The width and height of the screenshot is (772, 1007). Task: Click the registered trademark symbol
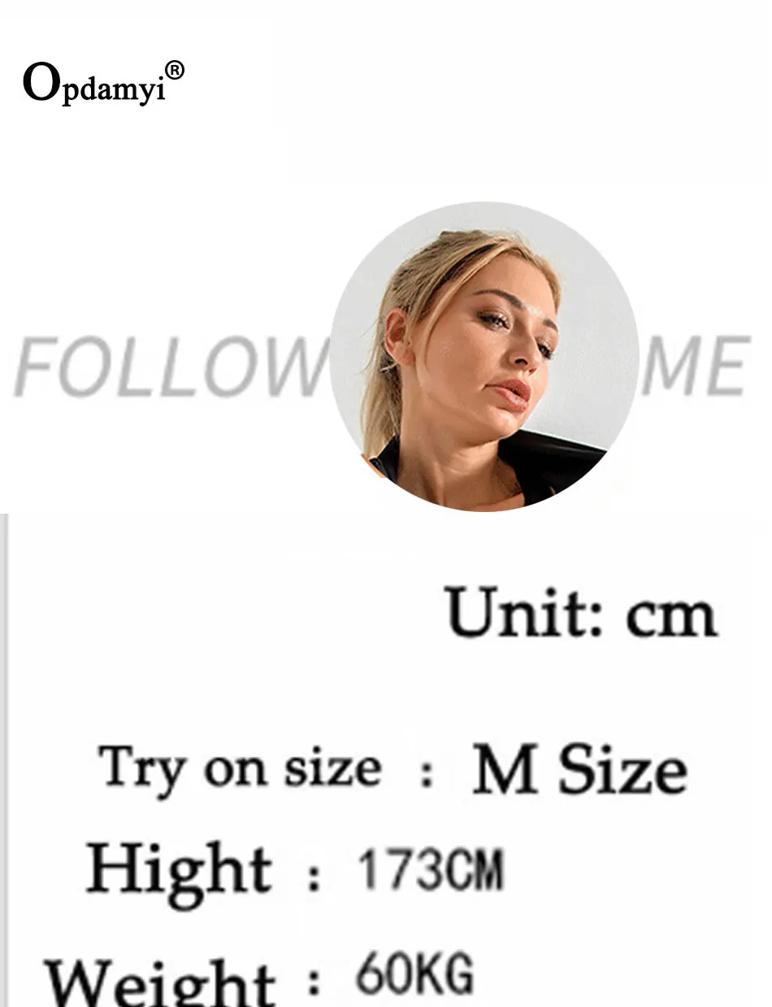coord(176,72)
